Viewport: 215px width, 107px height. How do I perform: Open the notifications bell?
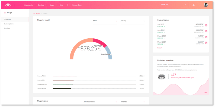tap(194, 5)
